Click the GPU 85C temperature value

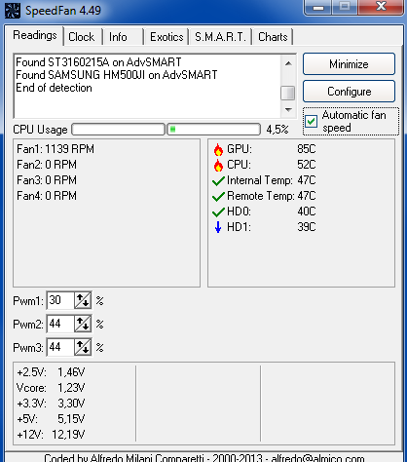[x=307, y=149]
